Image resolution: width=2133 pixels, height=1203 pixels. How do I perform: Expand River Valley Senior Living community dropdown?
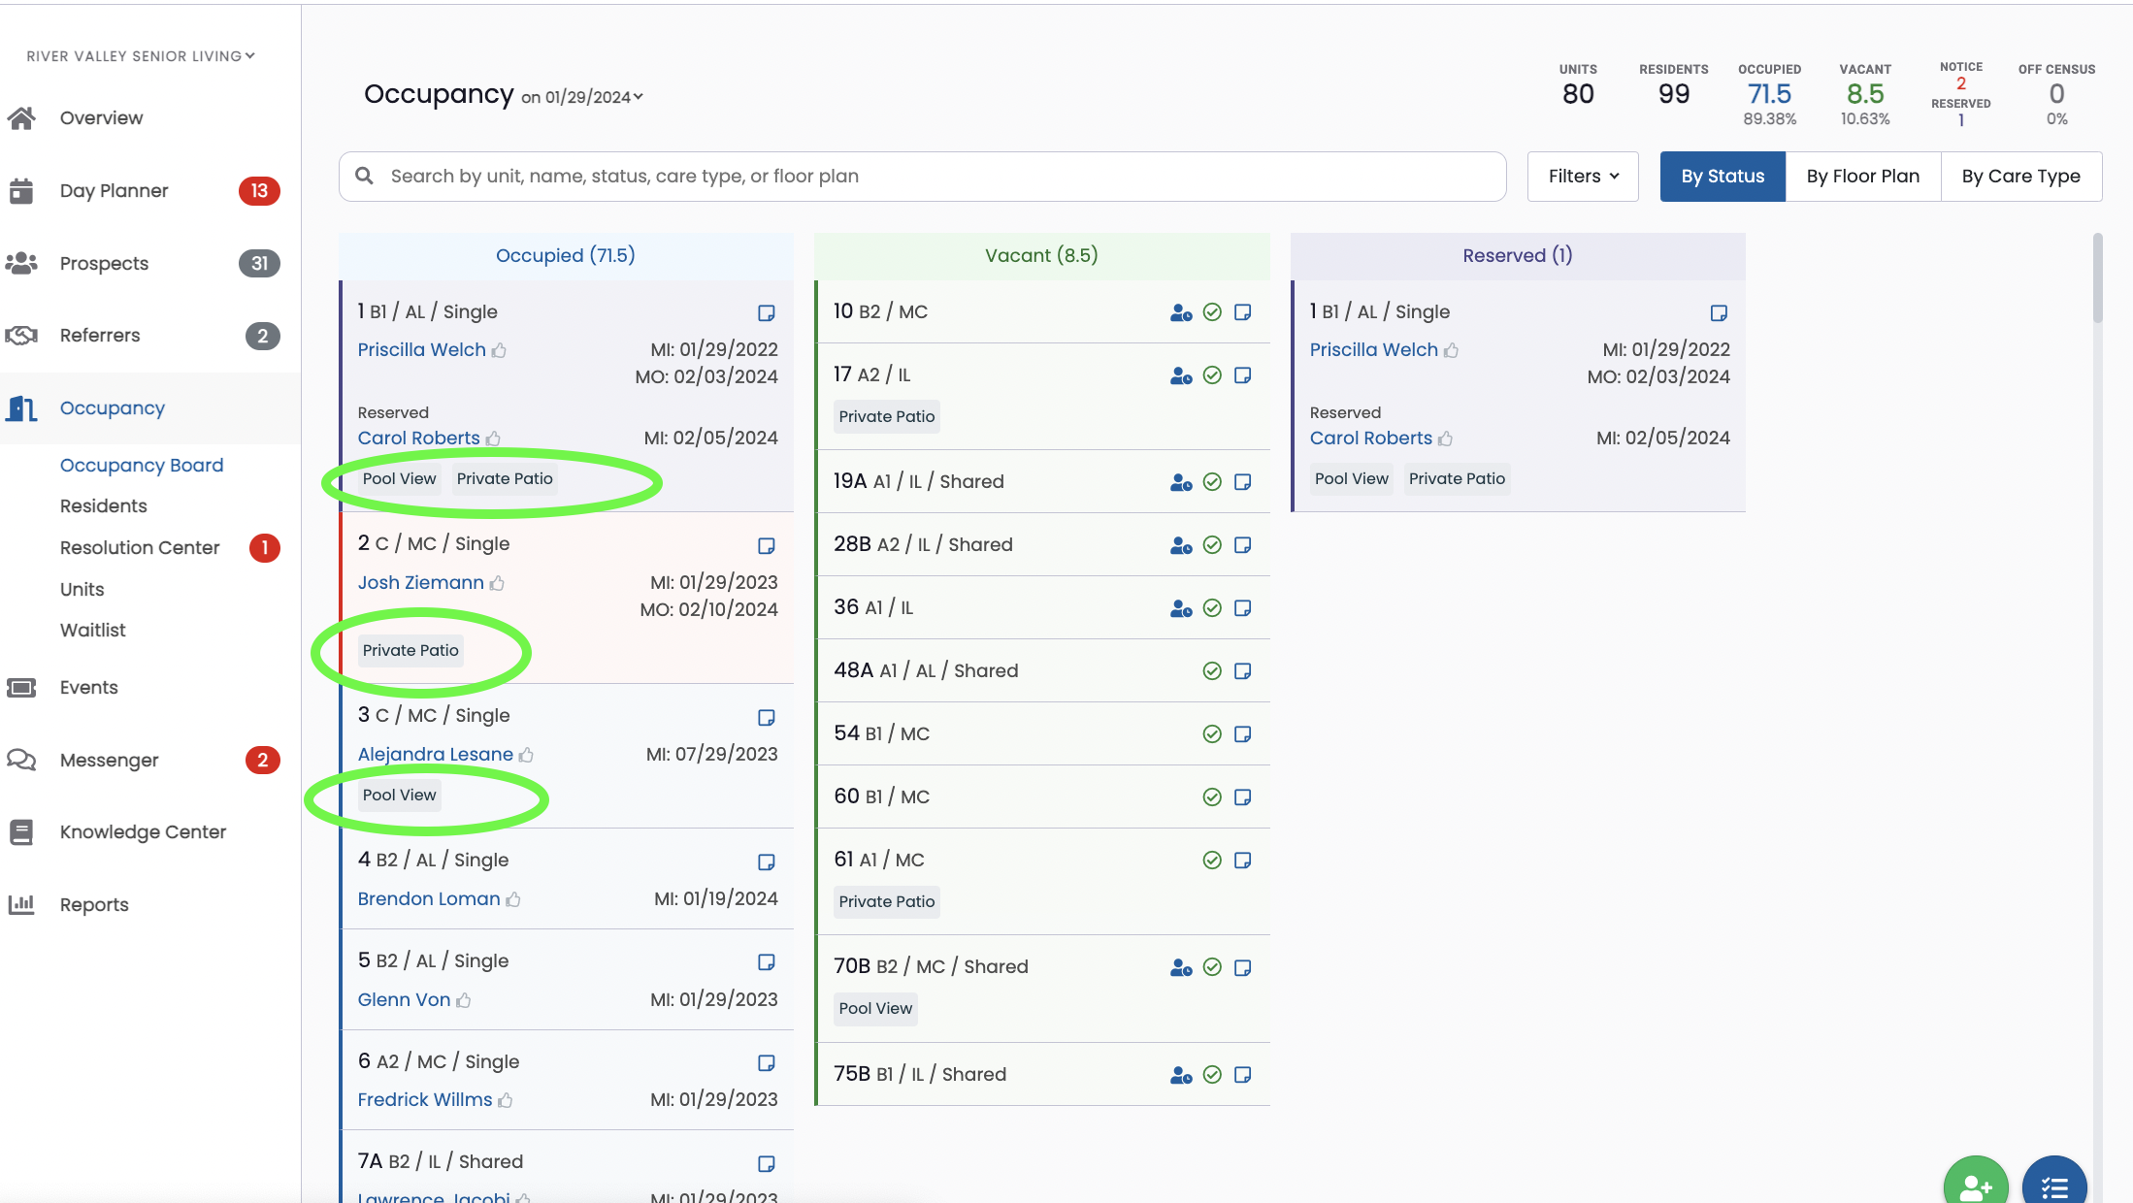tap(141, 56)
